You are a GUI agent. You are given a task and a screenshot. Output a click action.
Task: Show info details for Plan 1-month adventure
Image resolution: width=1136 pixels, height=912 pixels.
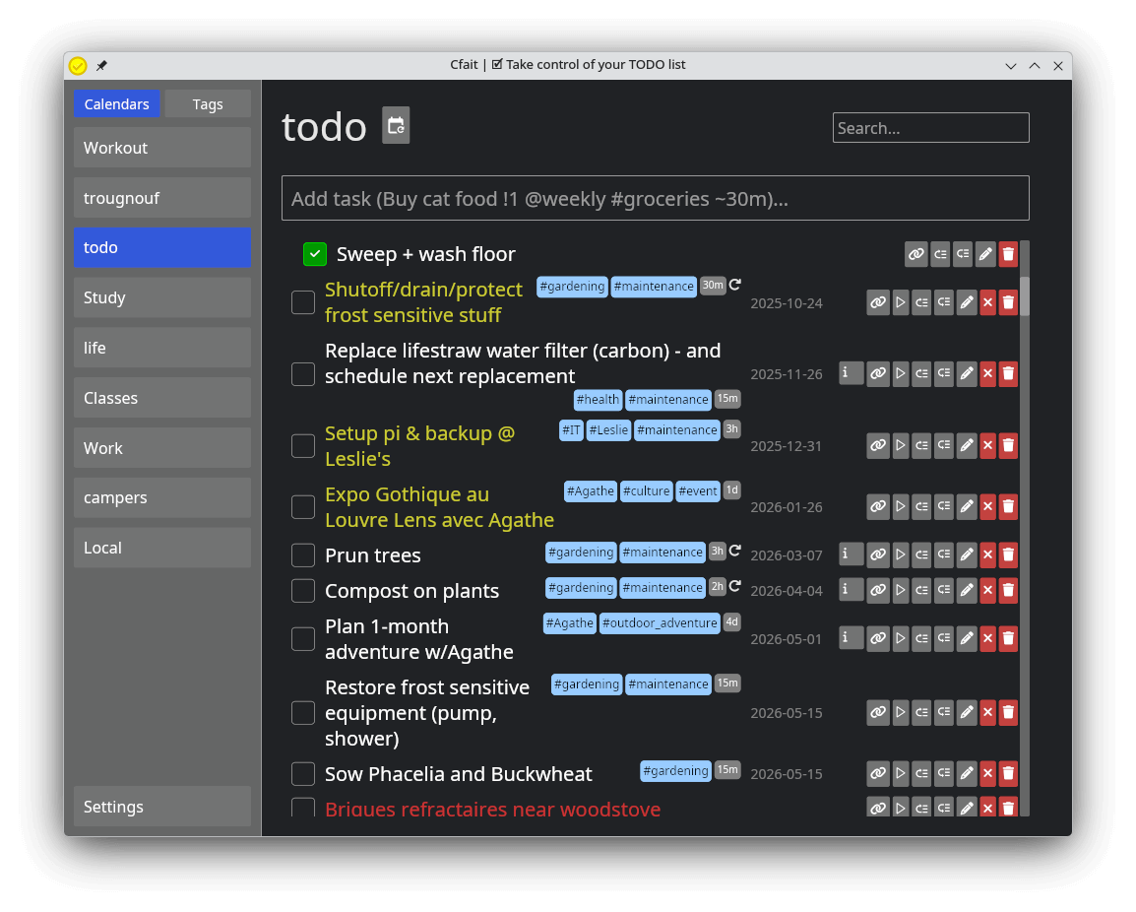click(851, 638)
